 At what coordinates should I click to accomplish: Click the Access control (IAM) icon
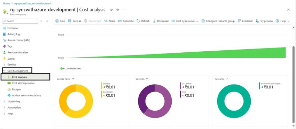click(x=5, y=40)
